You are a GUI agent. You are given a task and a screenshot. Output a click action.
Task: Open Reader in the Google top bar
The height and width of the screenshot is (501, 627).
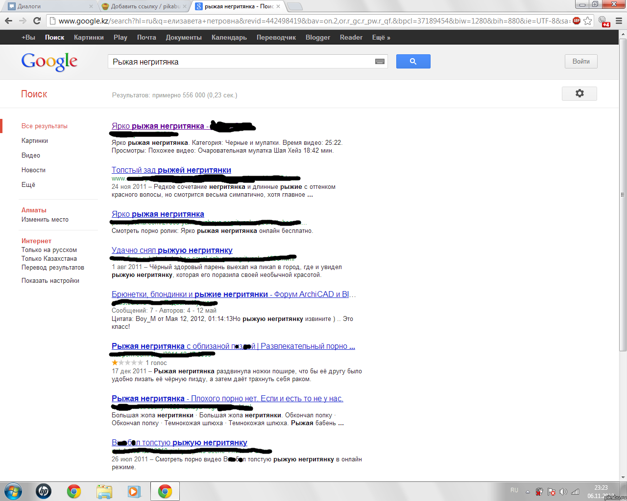click(351, 37)
